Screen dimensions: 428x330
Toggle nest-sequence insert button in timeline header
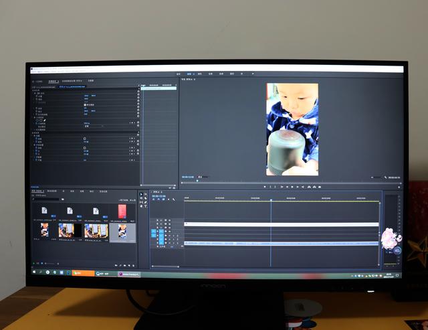pos(153,199)
